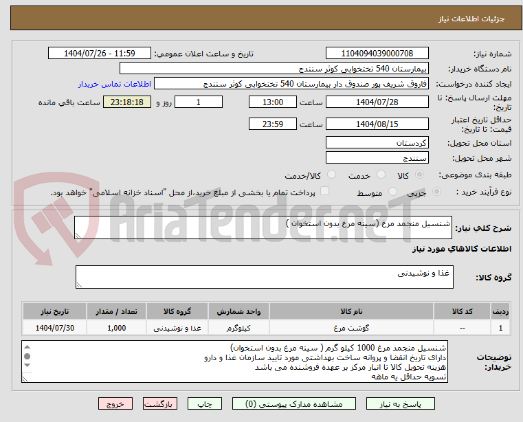This screenshot has height=422, width=523.
Task: Click response deadline date 1404/07/28
Action: (x=377, y=102)
